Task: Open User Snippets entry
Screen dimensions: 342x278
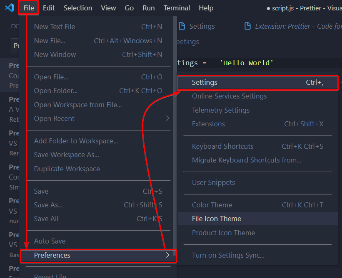Action: [x=258, y=182]
